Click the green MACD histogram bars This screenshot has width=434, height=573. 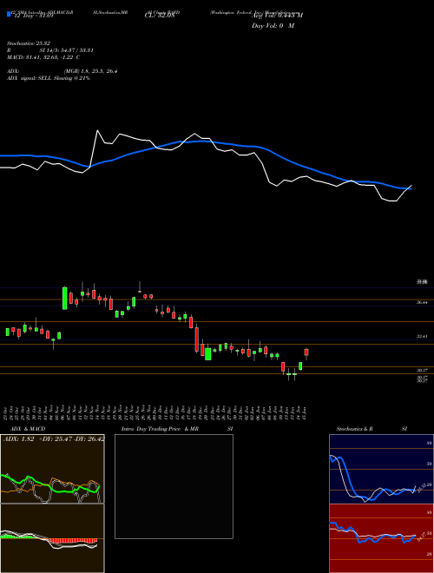(x=18, y=537)
